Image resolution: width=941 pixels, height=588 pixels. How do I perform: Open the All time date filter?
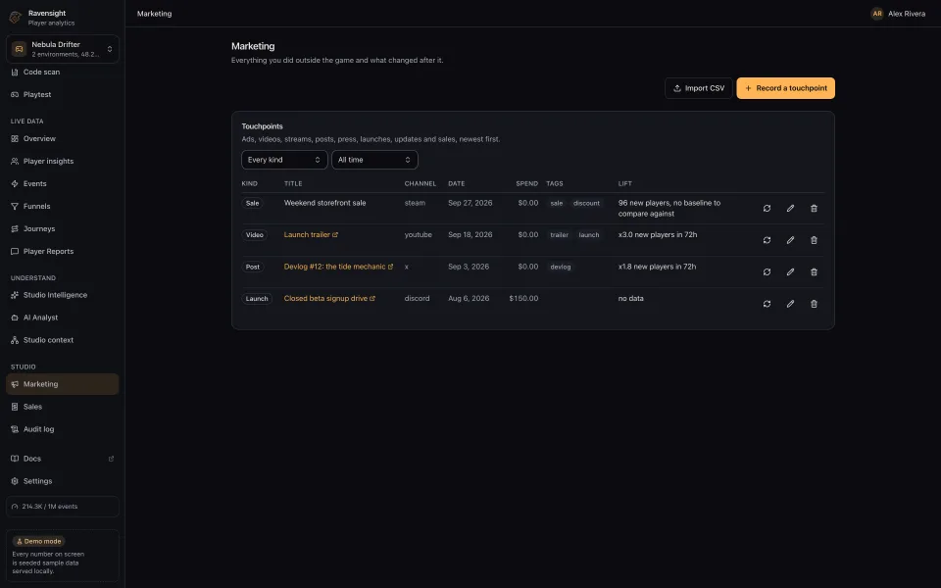tap(374, 160)
